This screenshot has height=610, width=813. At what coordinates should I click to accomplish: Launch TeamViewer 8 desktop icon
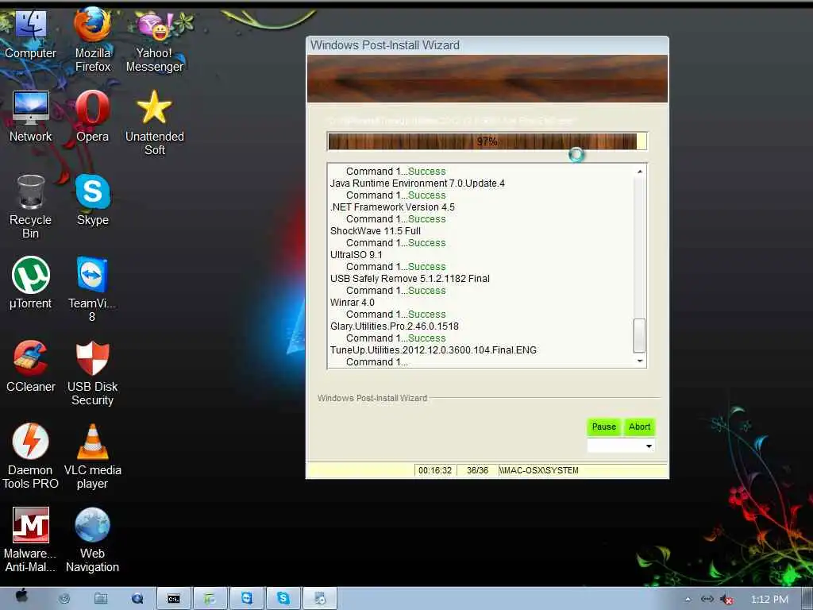[92, 289]
